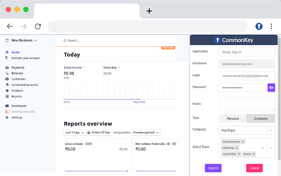Screen dimensions: 281x176
Task: Remove the Intern team tag
Action: pyautogui.click(x=254, y=154)
